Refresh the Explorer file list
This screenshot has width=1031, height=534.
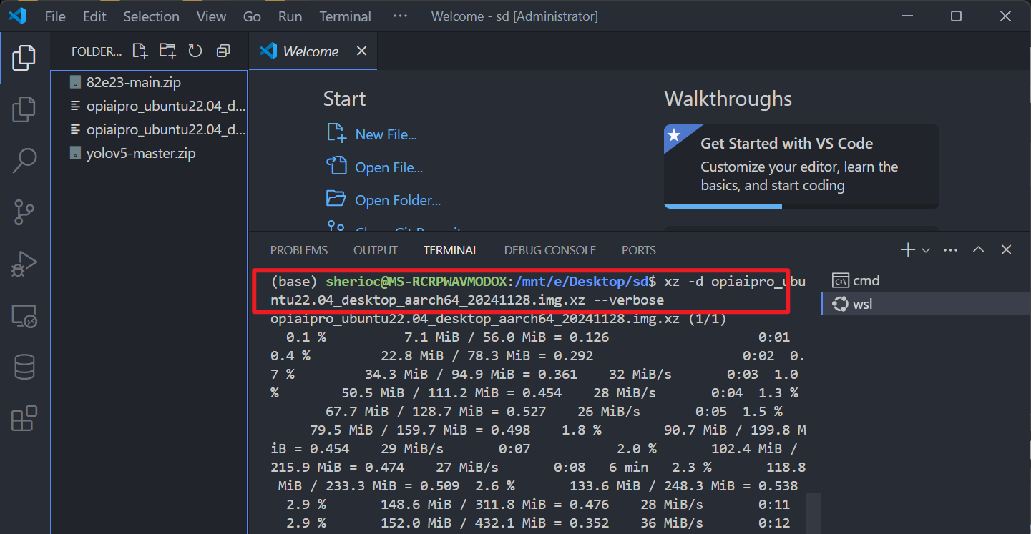pos(195,51)
